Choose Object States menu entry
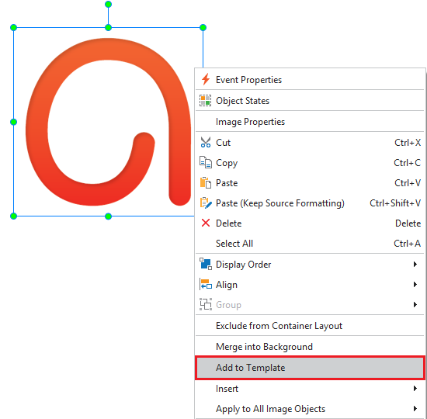The image size is (427, 419). 310,100
